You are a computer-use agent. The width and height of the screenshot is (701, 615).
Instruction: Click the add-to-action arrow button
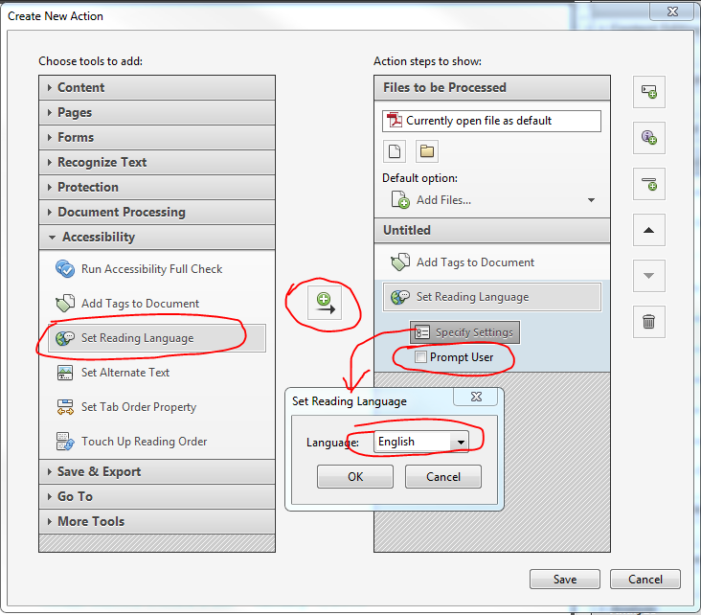click(x=325, y=303)
